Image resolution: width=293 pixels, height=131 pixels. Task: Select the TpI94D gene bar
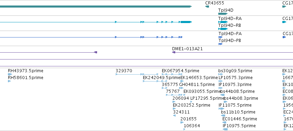223,14
